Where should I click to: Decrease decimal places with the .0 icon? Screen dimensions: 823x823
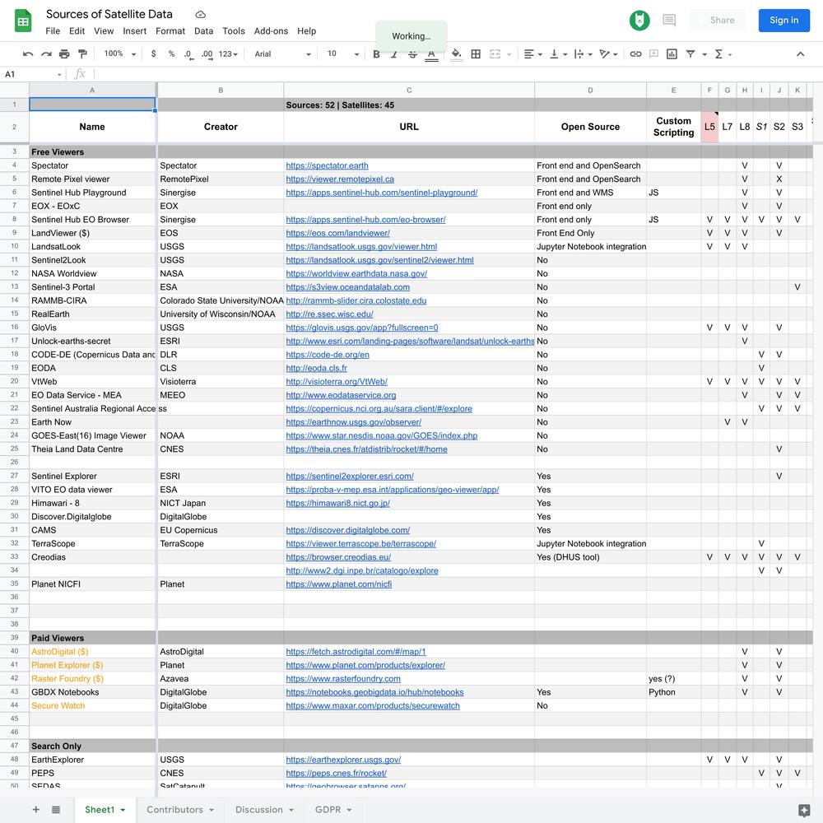(x=188, y=54)
